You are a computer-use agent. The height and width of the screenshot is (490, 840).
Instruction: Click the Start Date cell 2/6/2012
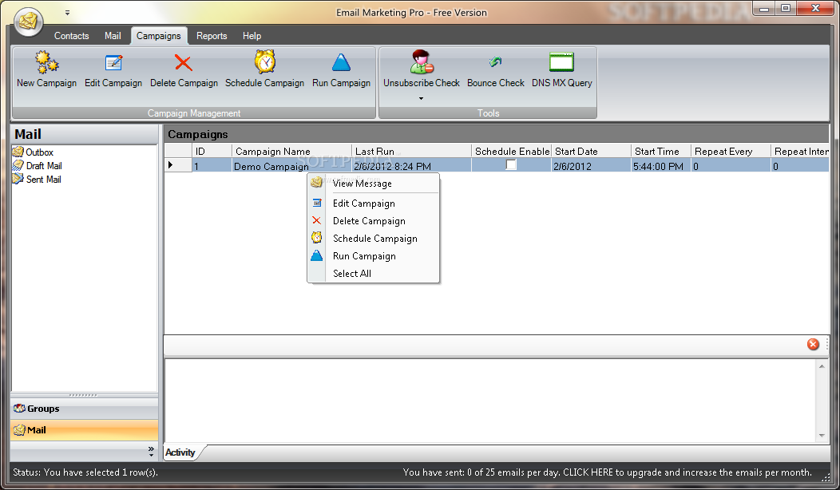click(x=591, y=166)
